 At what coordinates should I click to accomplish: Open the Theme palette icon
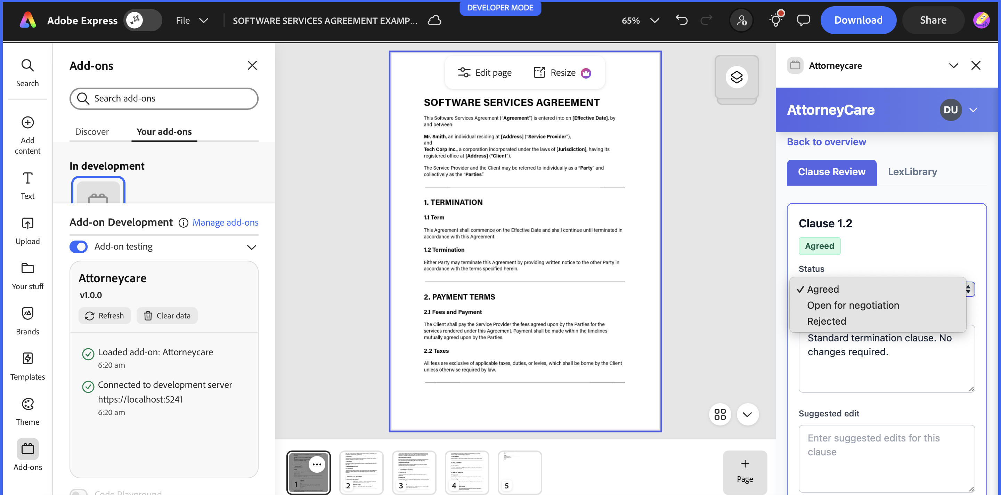tap(27, 404)
